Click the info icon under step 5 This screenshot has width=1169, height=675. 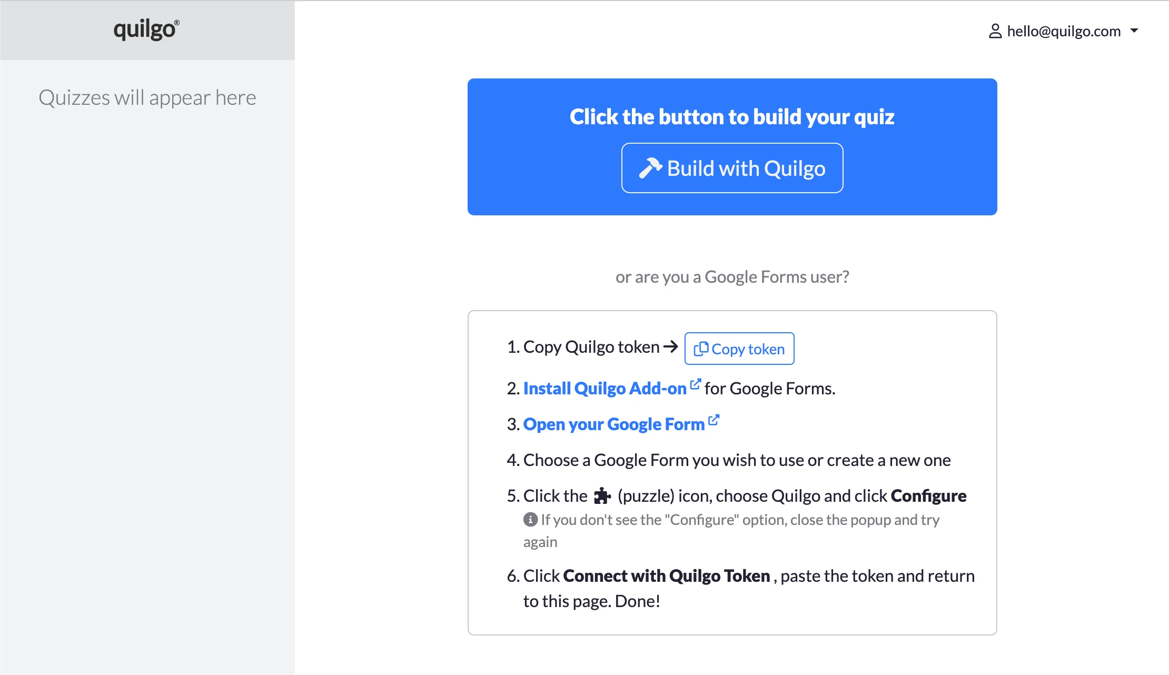[x=530, y=520]
